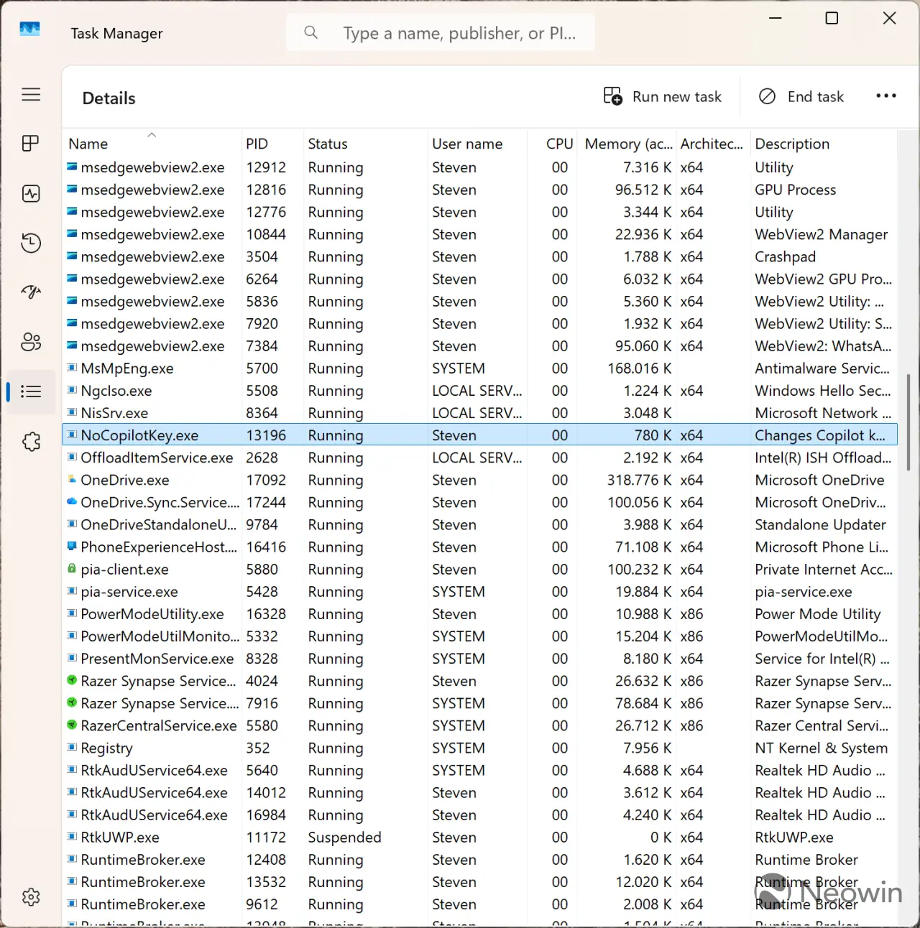Click the GPU Process description
This screenshot has width=920, height=928.
pyautogui.click(x=795, y=190)
